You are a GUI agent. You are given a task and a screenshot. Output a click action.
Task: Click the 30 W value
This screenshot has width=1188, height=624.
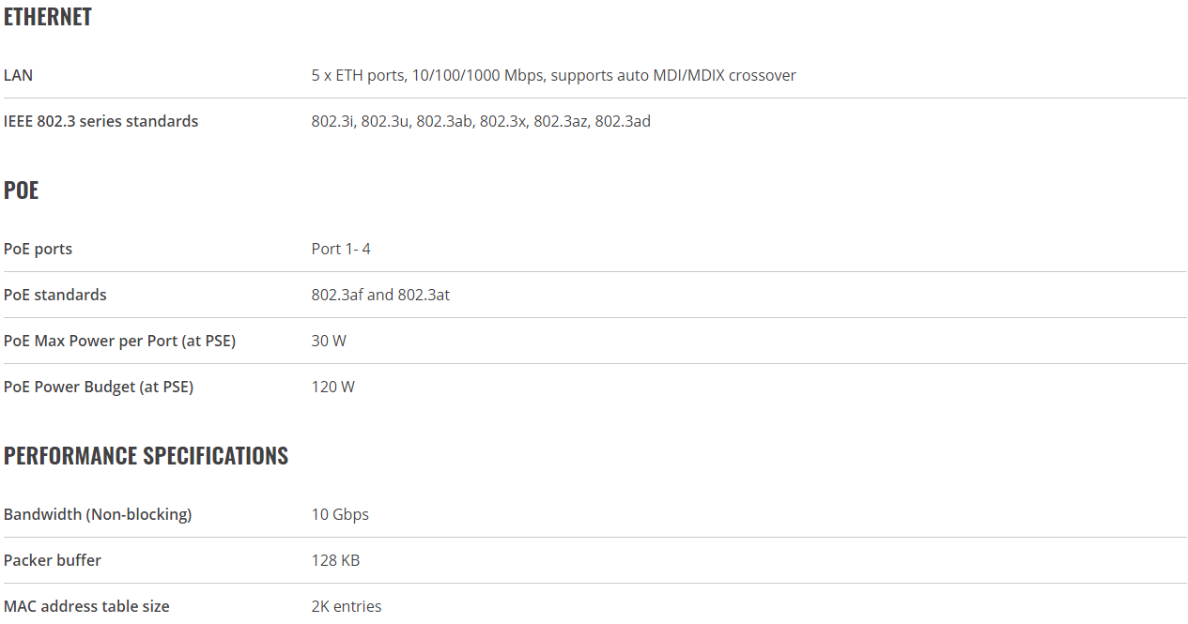[329, 341]
